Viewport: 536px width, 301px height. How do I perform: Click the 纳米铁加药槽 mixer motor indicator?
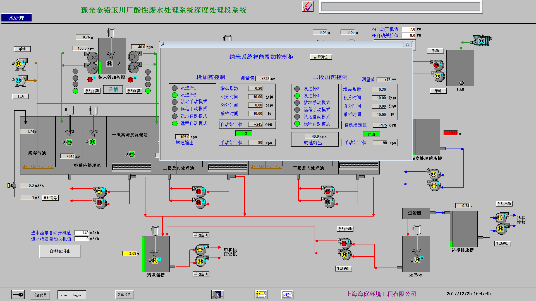[x=110, y=64]
